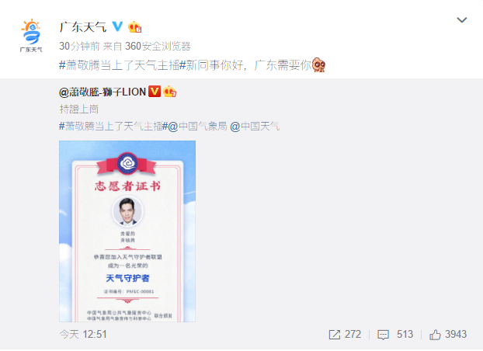Open the 360安全浏览器 source link
The height and width of the screenshot is (351, 483).
pyautogui.click(x=158, y=47)
